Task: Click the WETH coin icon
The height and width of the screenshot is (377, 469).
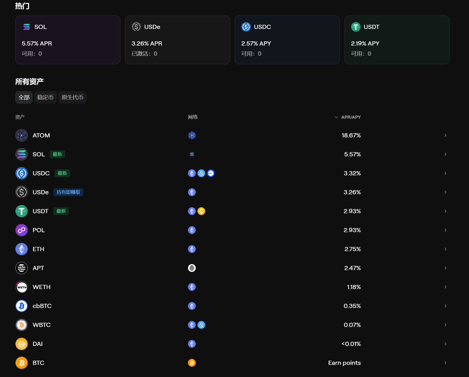Action: pyautogui.click(x=22, y=287)
